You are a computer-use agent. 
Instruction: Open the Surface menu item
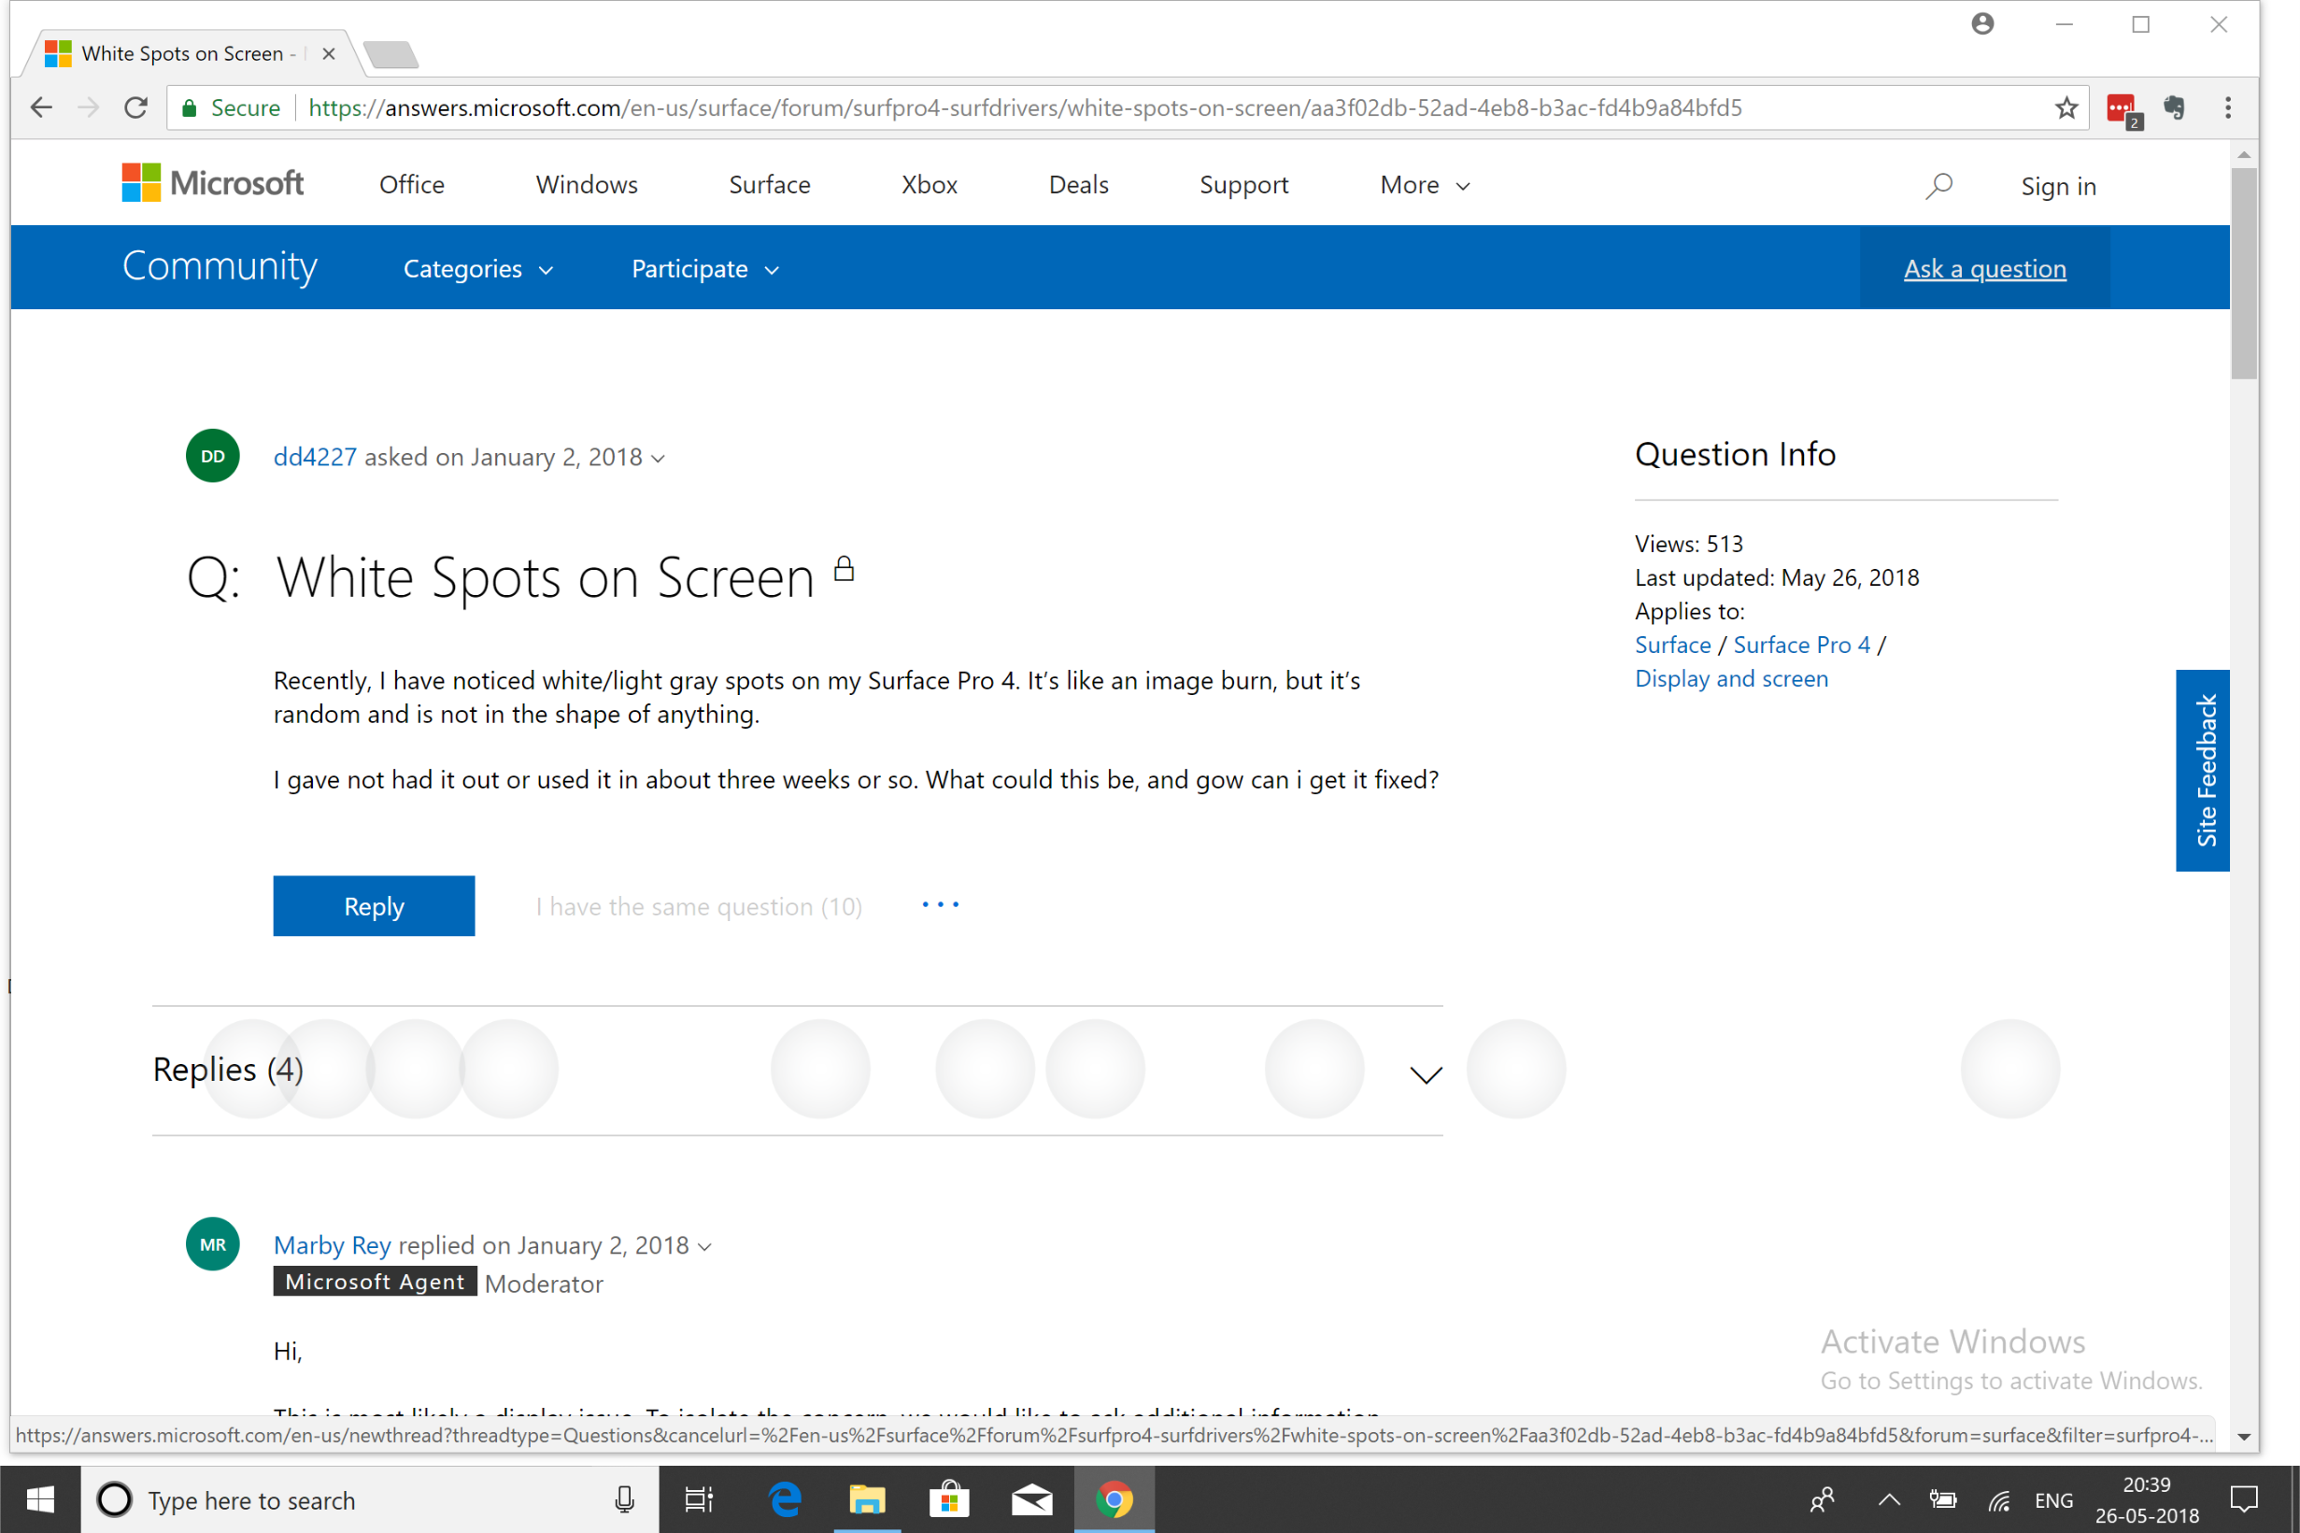(x=769, y=185)
